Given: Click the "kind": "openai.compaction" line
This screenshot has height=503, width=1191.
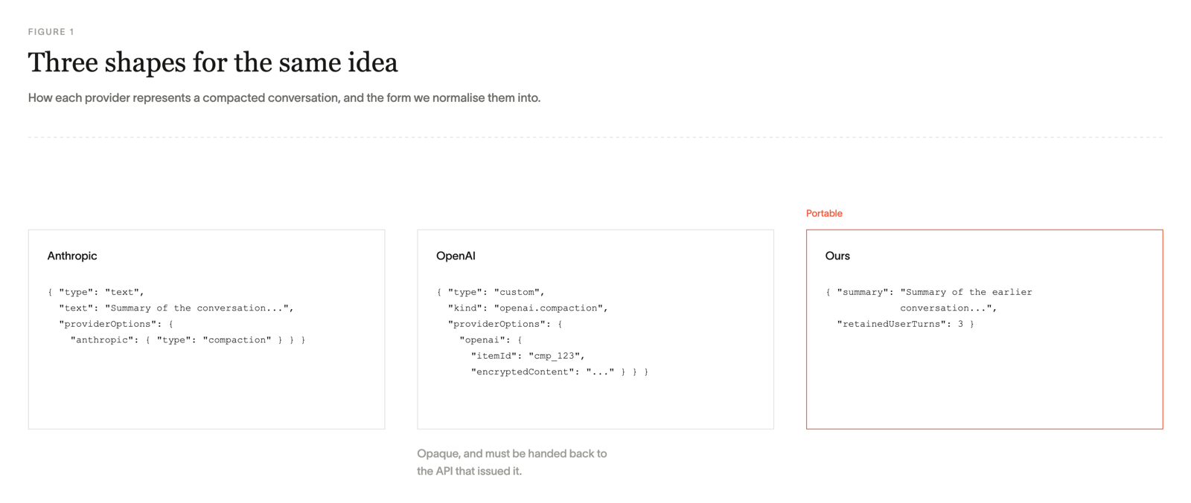Looking at the screenshot, I should [528, 308].
